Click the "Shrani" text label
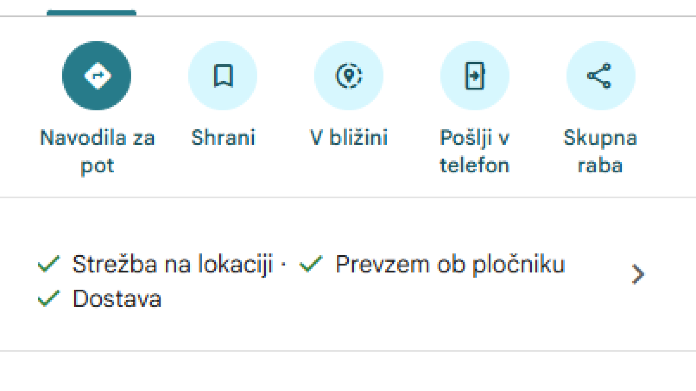 click(223, 138)
